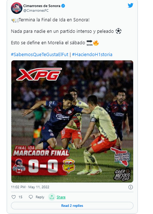Open hashtag #SabemosQueTeGustaElFut
The image size is (153, 214).
coord(39,55)
